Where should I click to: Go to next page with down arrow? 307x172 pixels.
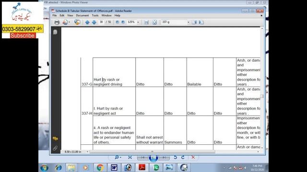(94, 22)
